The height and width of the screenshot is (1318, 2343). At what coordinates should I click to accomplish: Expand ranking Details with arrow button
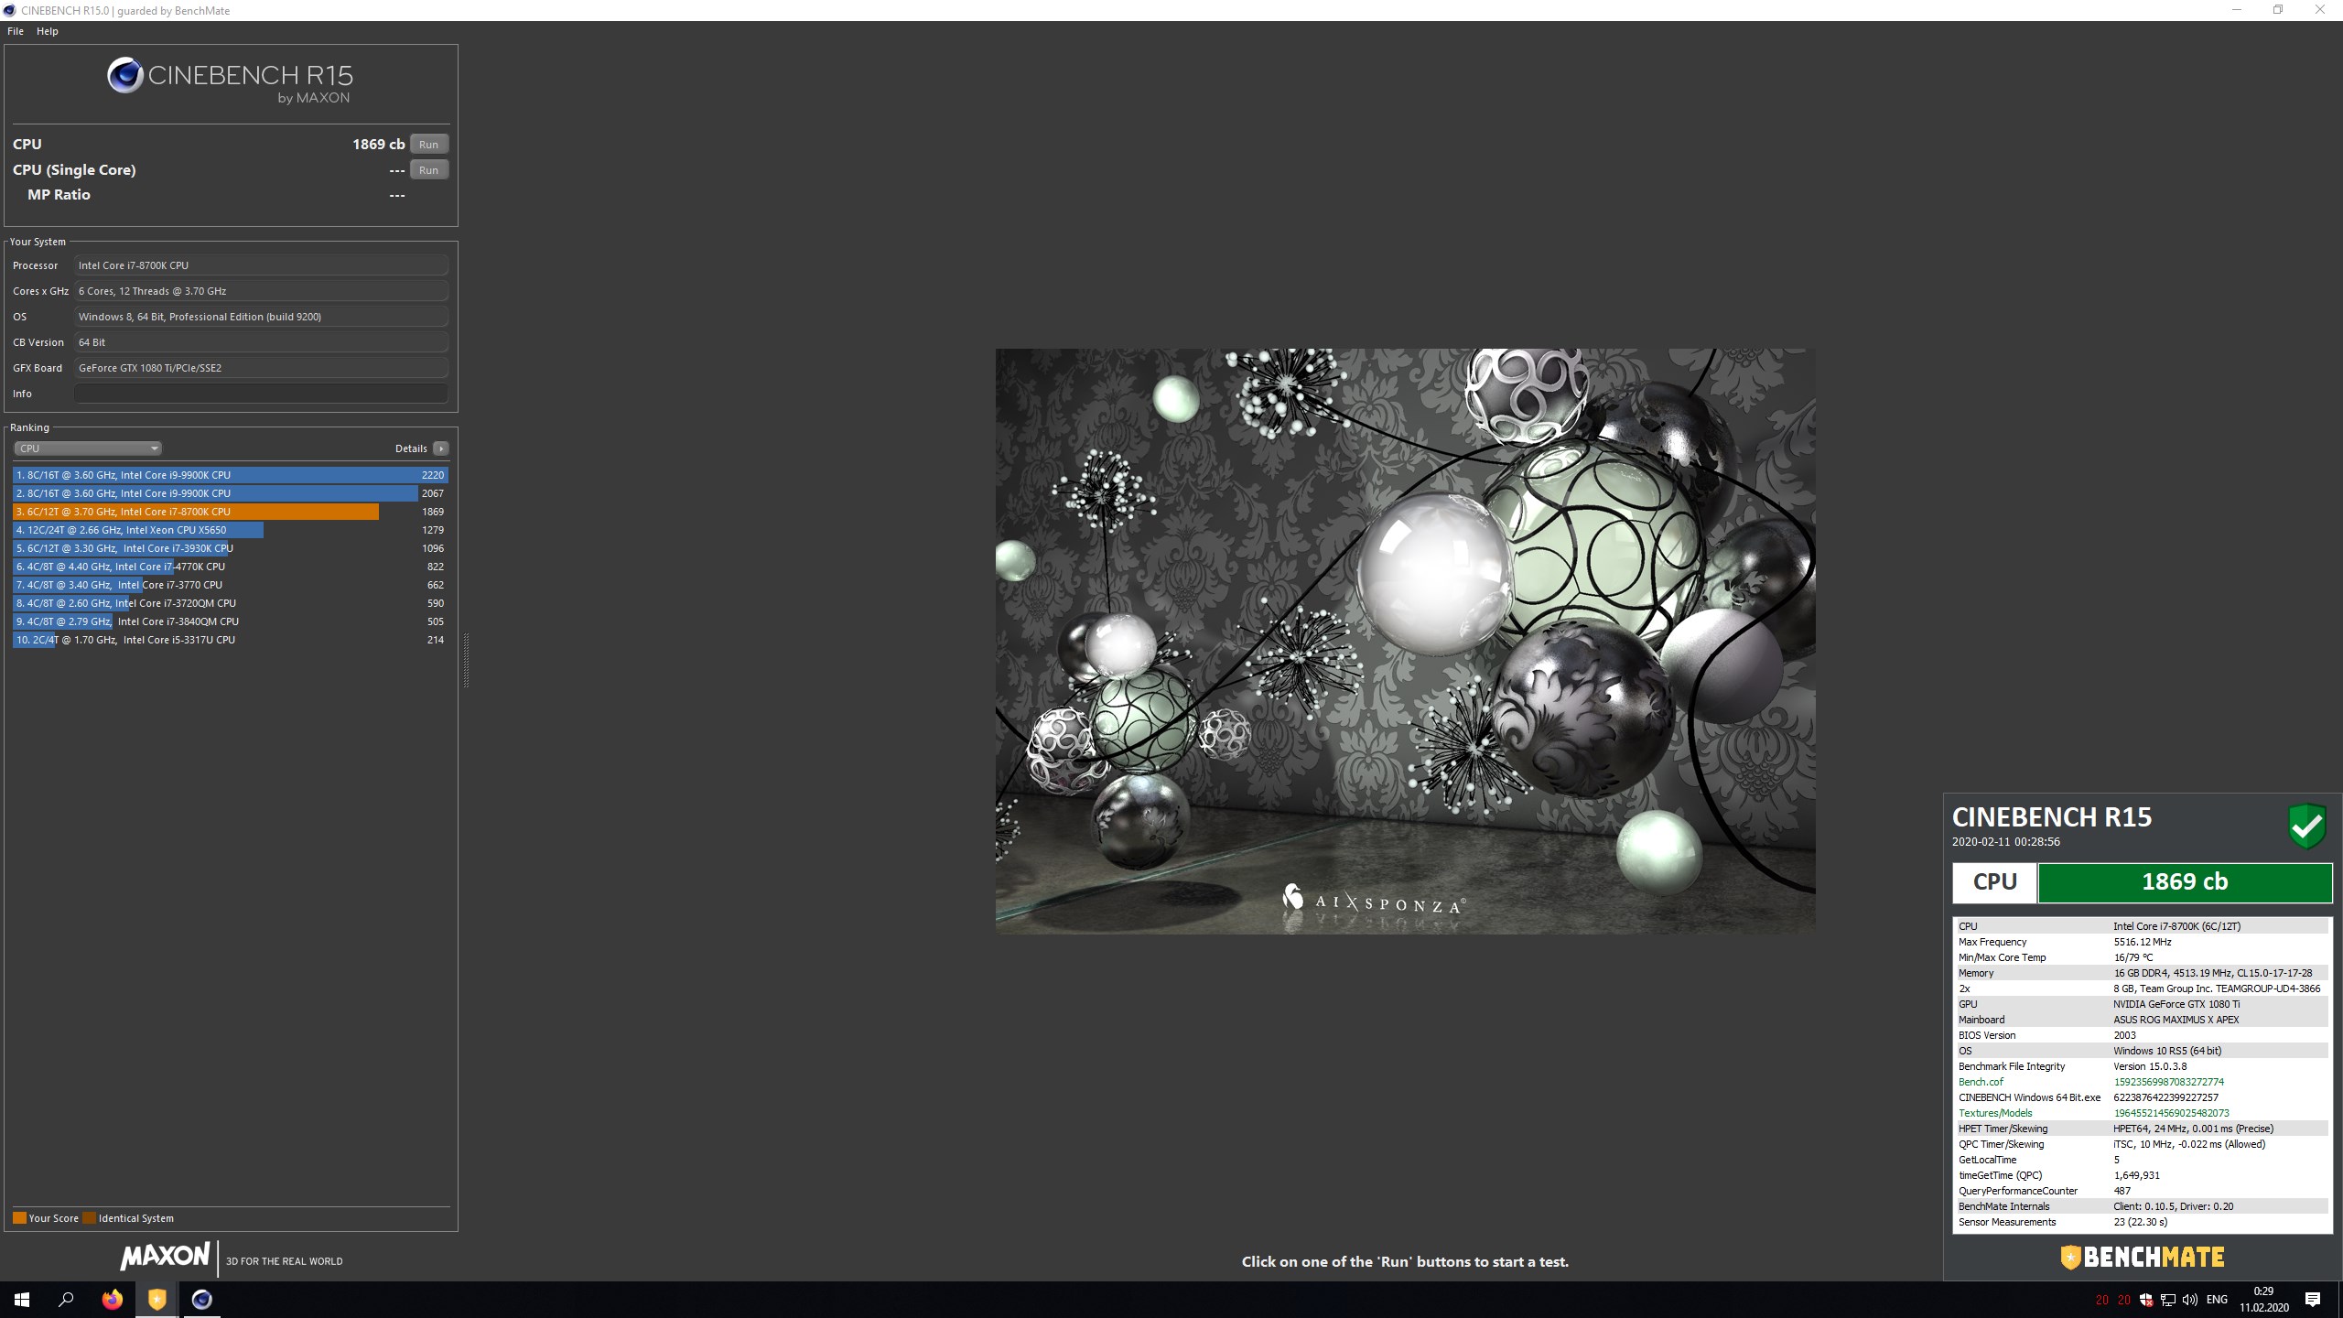point(441,448)
